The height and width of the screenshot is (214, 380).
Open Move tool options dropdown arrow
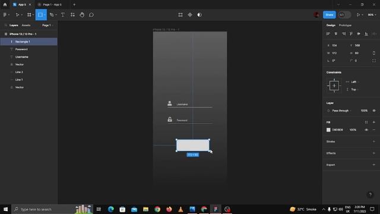click(21, 15)
